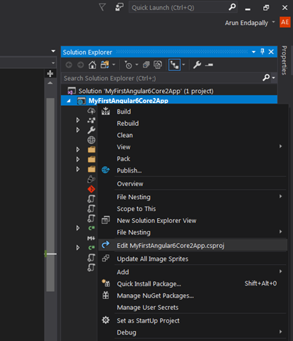Click the notifications filter funnel icon
The height and width of the screenshot is (341, 293).
[x=102, y=7]
